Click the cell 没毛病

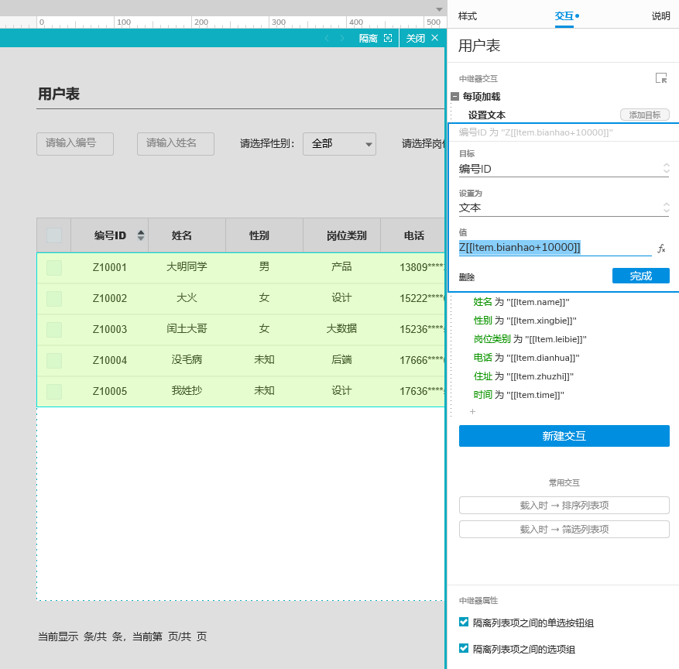click(x=187, y=359)
